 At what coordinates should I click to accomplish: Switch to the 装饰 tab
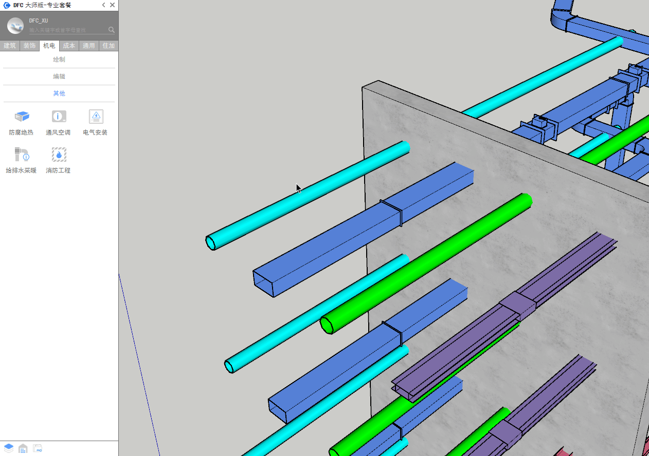[x=29, y=46]
